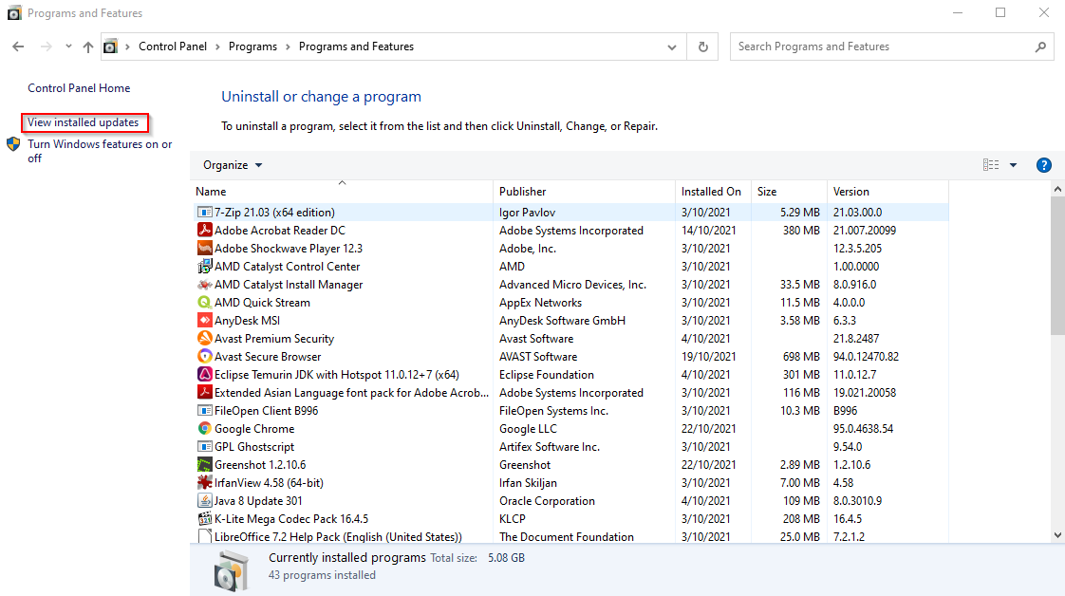This screenshot has height=596, width=1065.
Task: Open View installed updates link
Action: coord(83,122)
